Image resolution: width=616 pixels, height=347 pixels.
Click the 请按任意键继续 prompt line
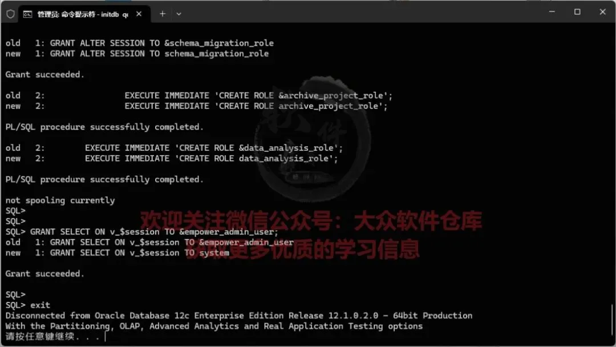point(52,337)
